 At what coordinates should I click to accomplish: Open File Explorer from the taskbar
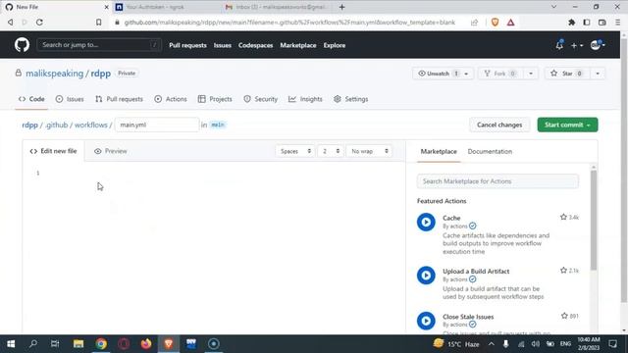tap(78, 344)
